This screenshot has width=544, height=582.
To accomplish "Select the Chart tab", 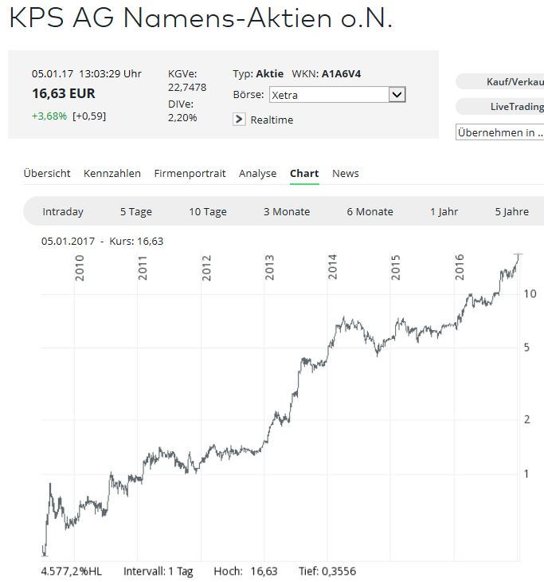I will pos(304,173).
